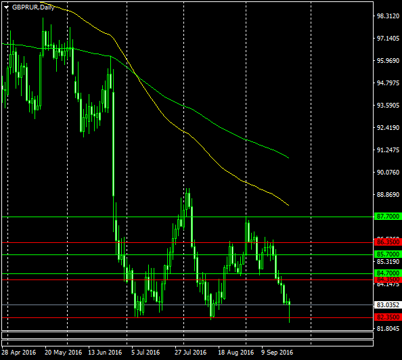Click the 81.8045 price scale value
The height and width of the screenshot is (360, 402).
[x=388, y=328]
